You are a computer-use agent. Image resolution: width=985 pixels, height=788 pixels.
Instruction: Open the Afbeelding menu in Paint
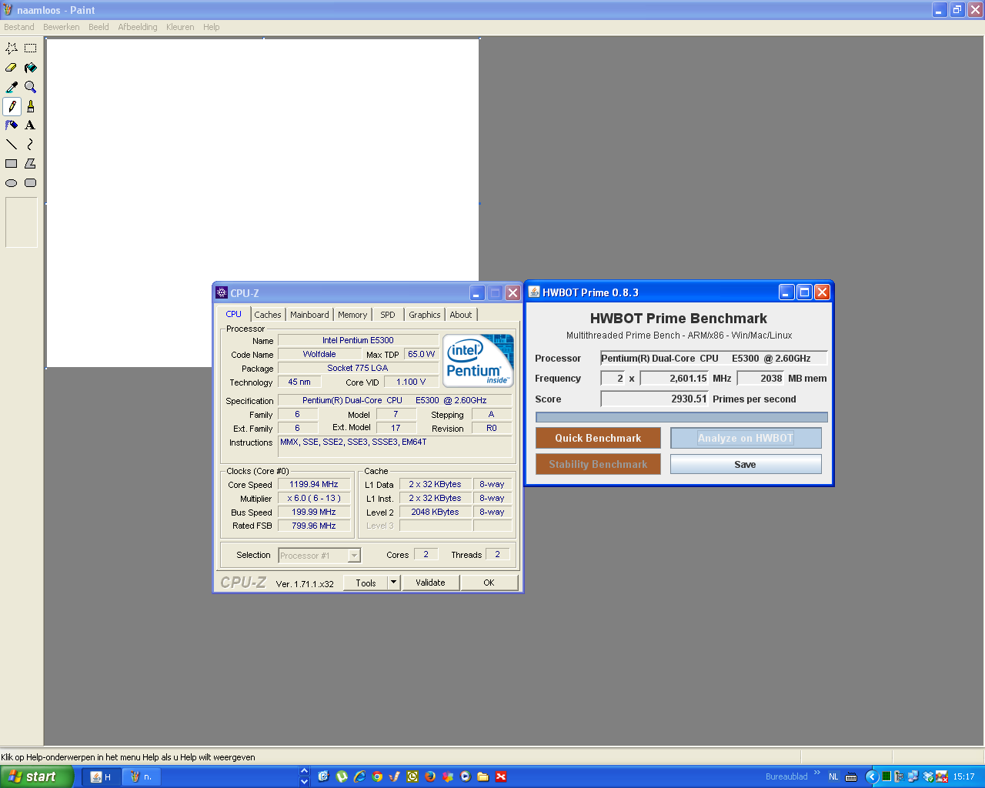(x=138, y=27)
